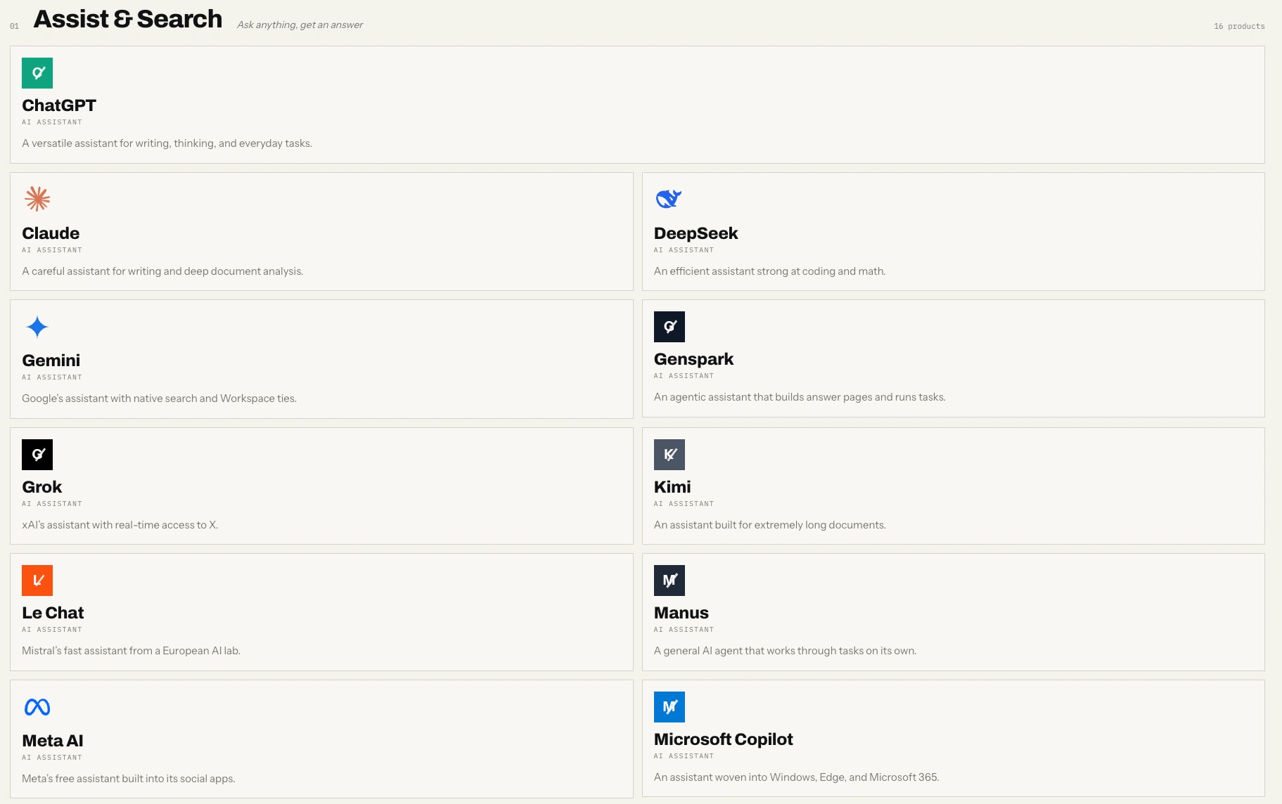The width and height of the screenshot is (1282, 804).
Task: Click the DeepSeek blue whale icon
Action: point(669,199)
